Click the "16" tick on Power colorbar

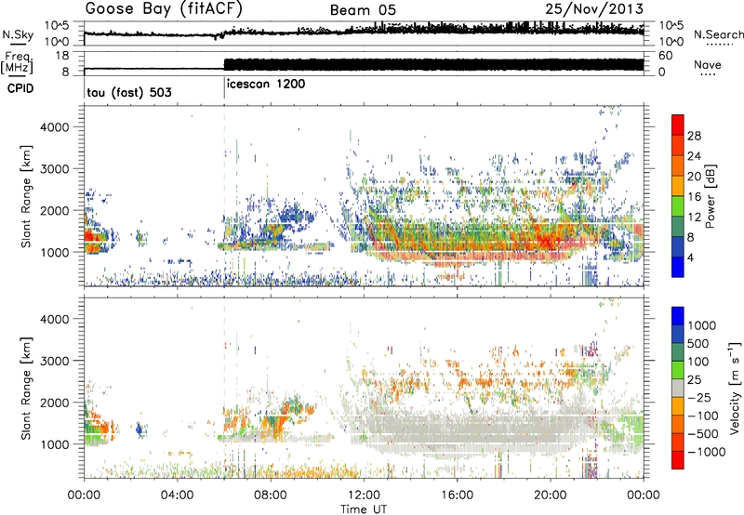(694, 197)
